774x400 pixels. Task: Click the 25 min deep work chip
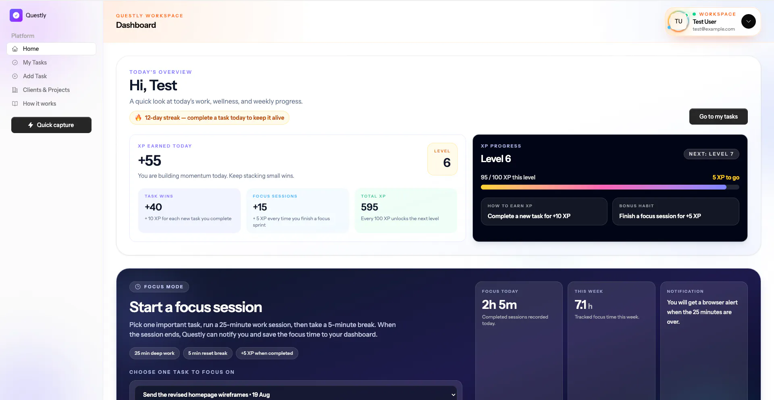pos(154,353)
